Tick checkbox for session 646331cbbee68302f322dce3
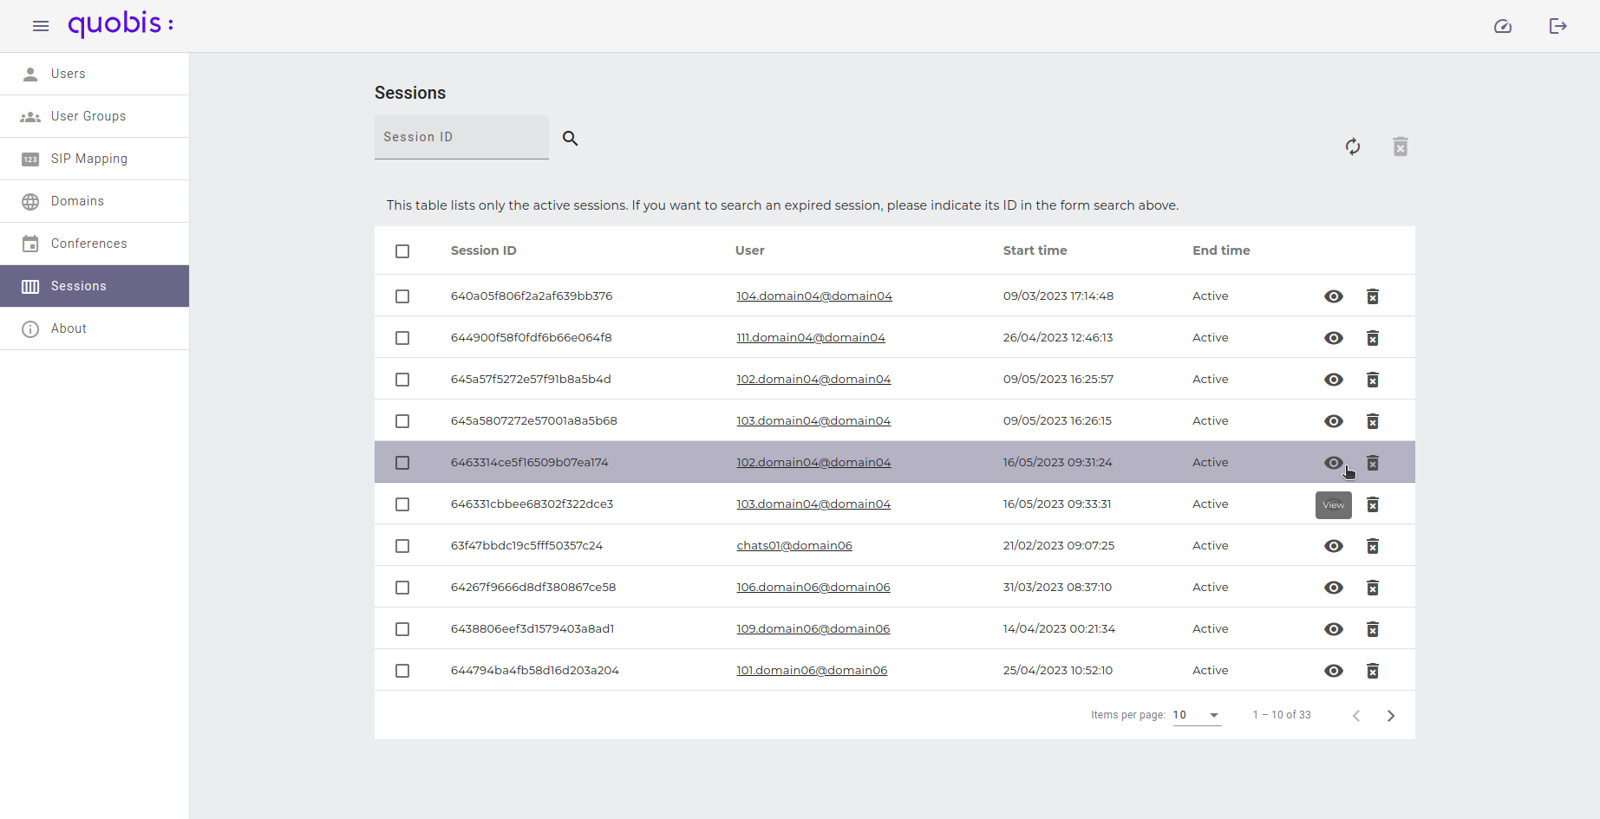1600x819 pixels. click(402, 504)
